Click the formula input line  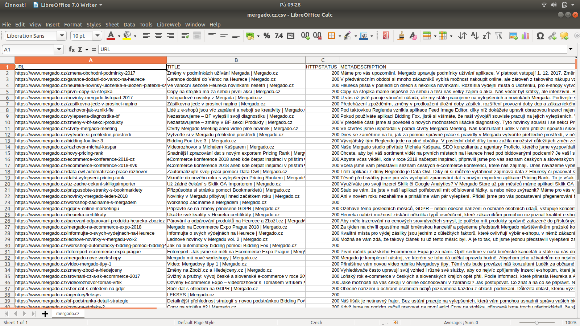click(333, 49)
